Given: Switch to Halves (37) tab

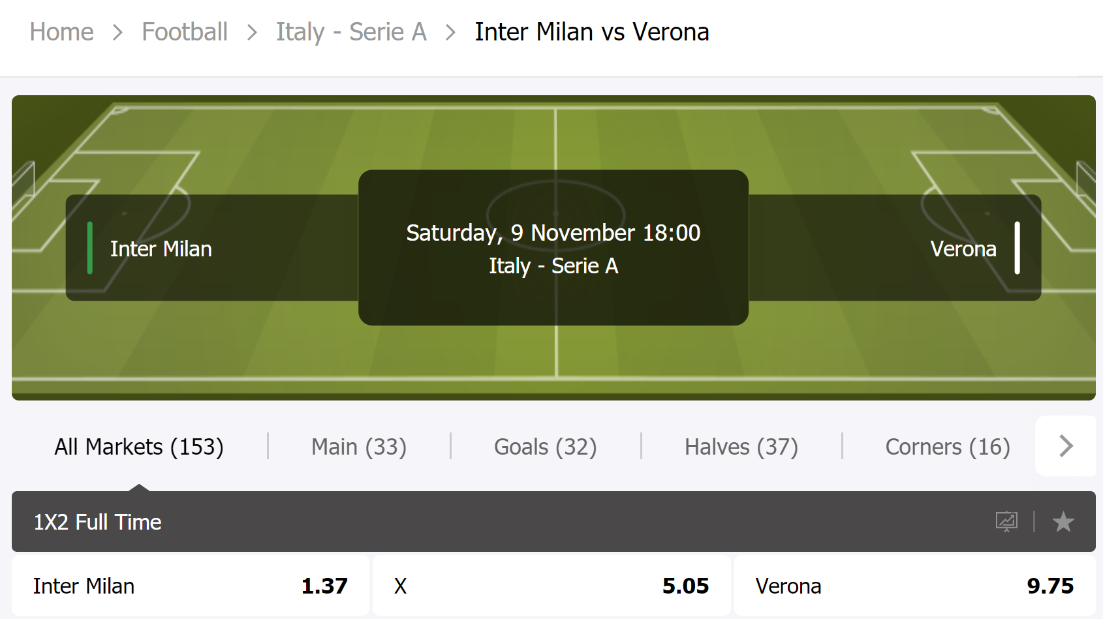Looking at the screenshot, I should (741, 447).
